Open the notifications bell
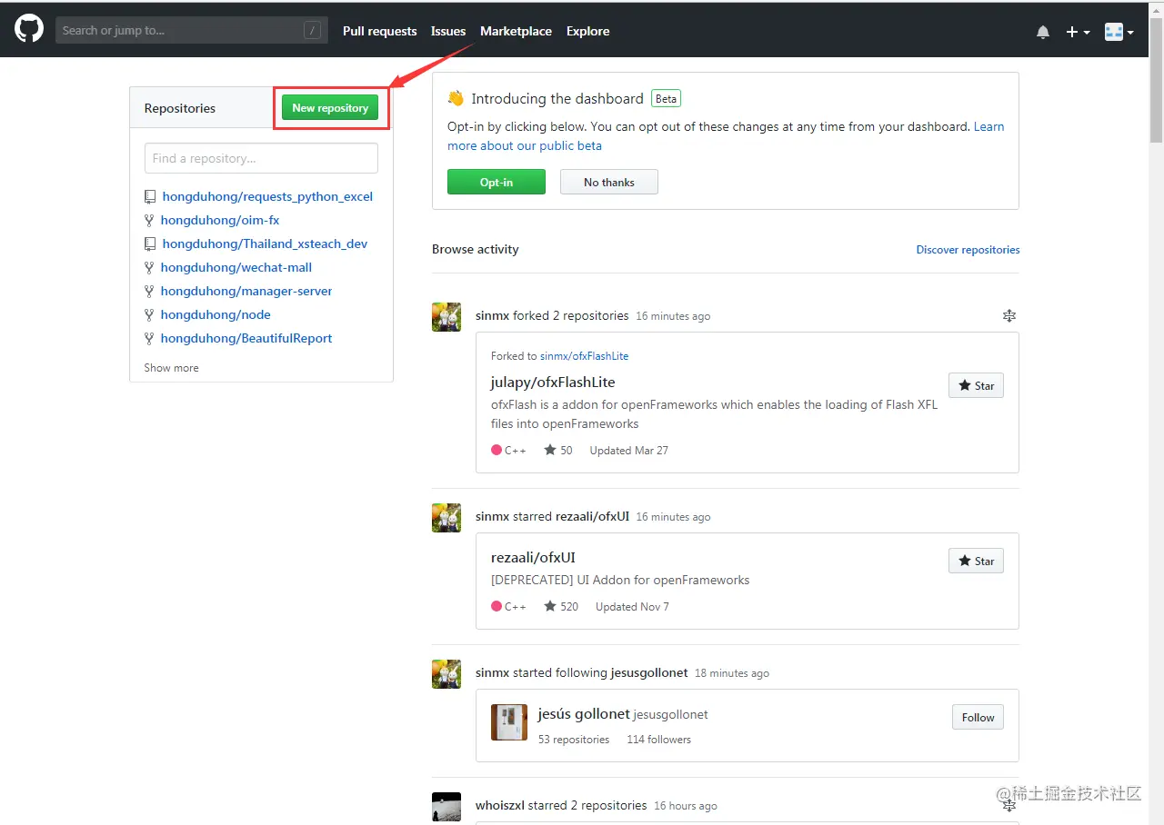Screen dimensions: 1164x825 pos(1043,32)
